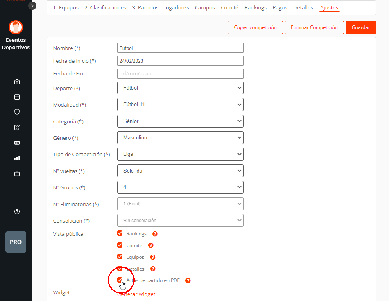Select the briefcase icon in the sidebar
The width and height of the screenshot is (389, 301).
pos(17,173)
